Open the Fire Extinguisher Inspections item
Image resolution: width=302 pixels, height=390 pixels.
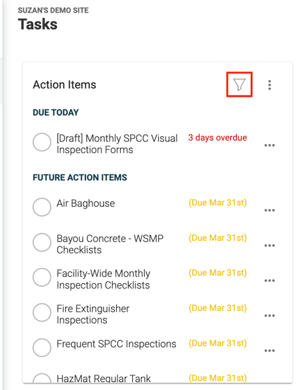93,314
